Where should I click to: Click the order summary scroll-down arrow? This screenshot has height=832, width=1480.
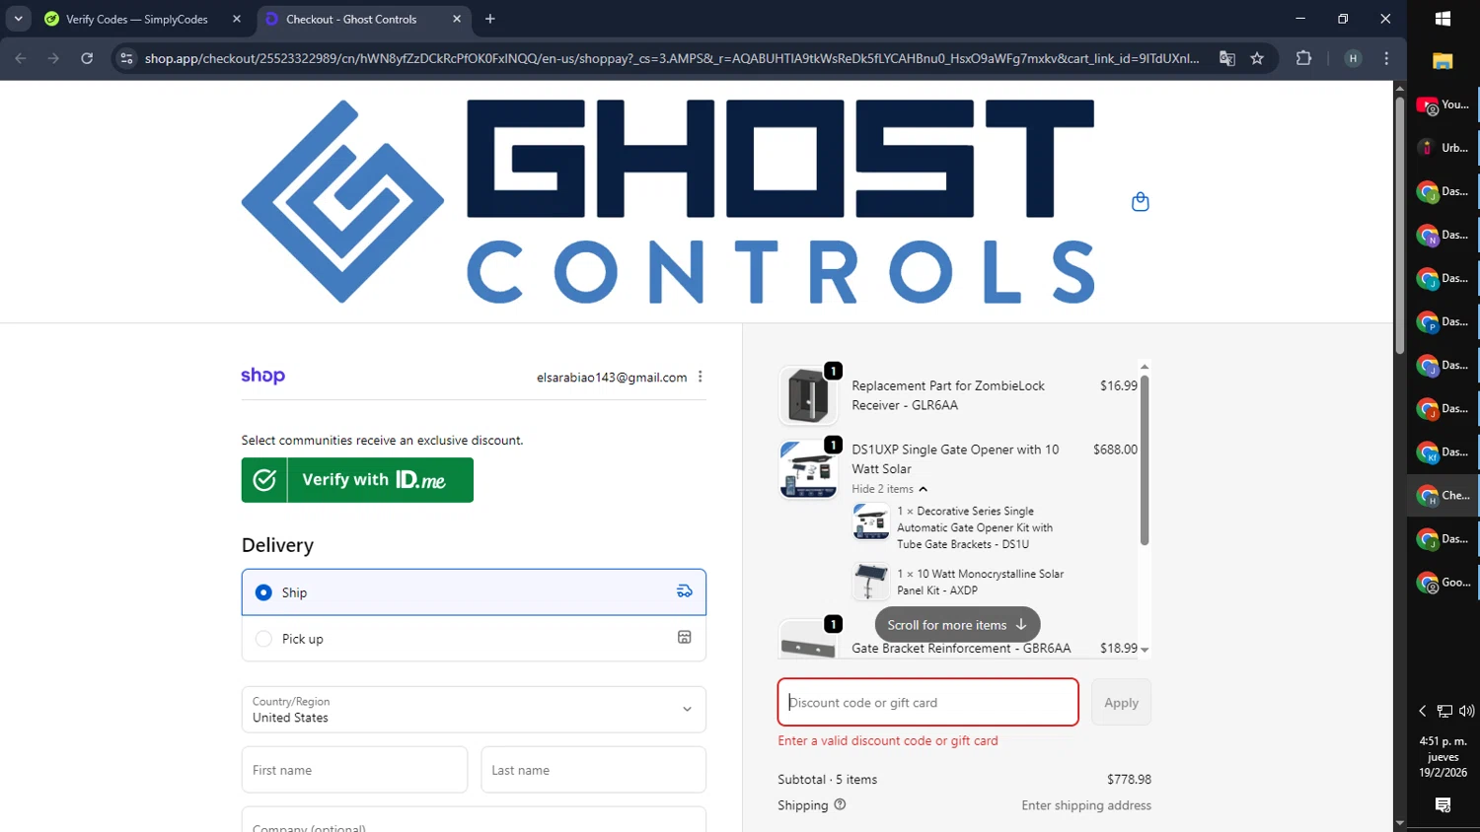pyautogui.click(x=1145, y=650)
